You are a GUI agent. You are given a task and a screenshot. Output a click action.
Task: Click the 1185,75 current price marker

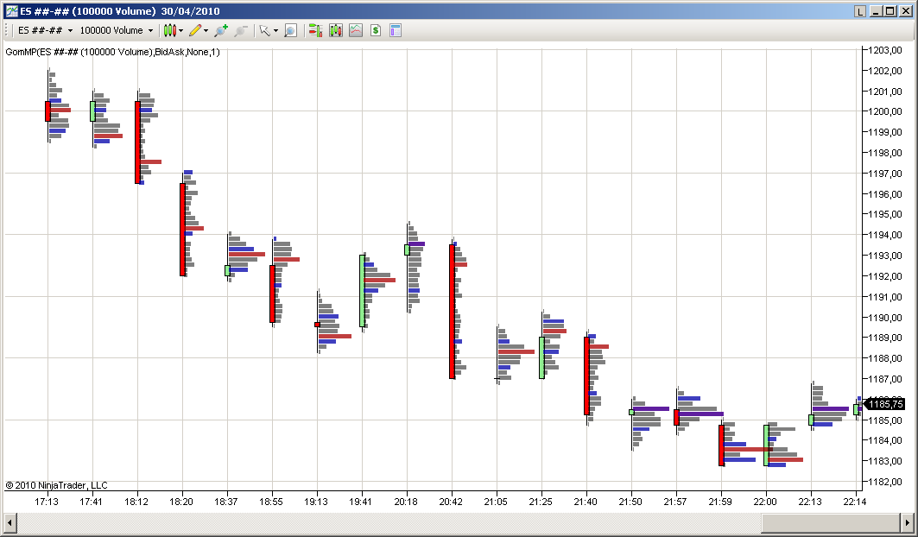pos(884,404)
